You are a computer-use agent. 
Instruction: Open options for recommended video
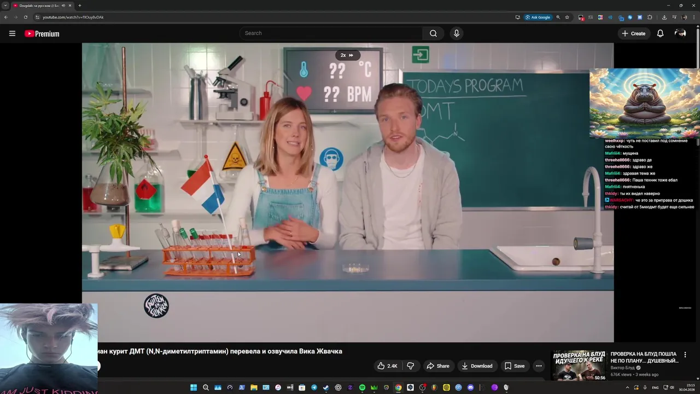pos(685,355)
